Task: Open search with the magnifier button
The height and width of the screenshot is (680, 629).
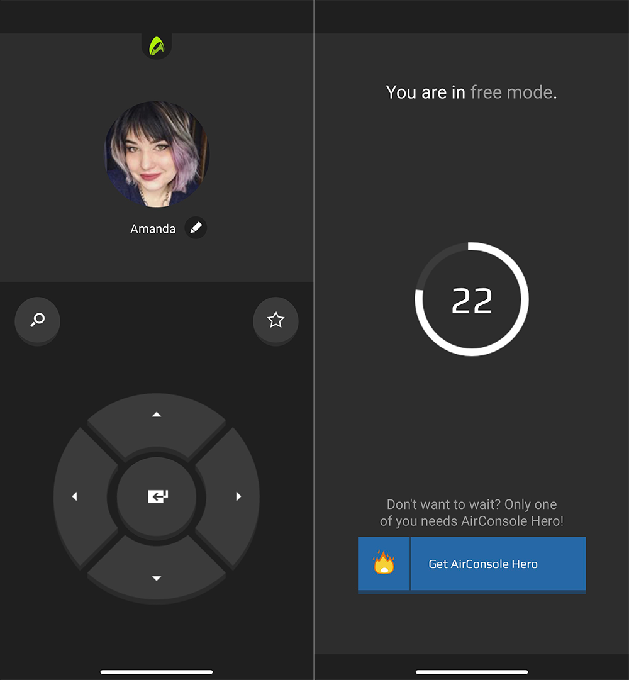Action: pyautogui.click(x=37, y=320)
